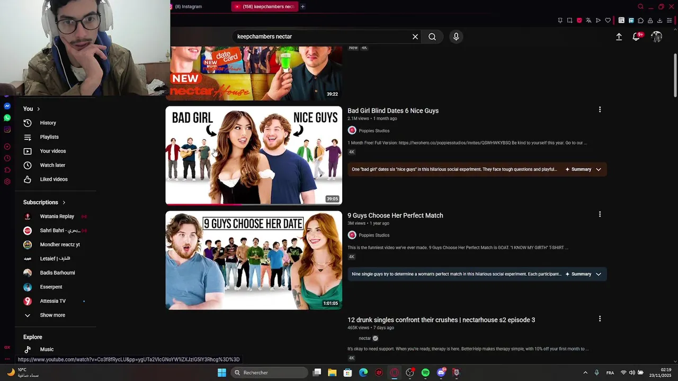Show hidden system tray icons

coord(585,373)
